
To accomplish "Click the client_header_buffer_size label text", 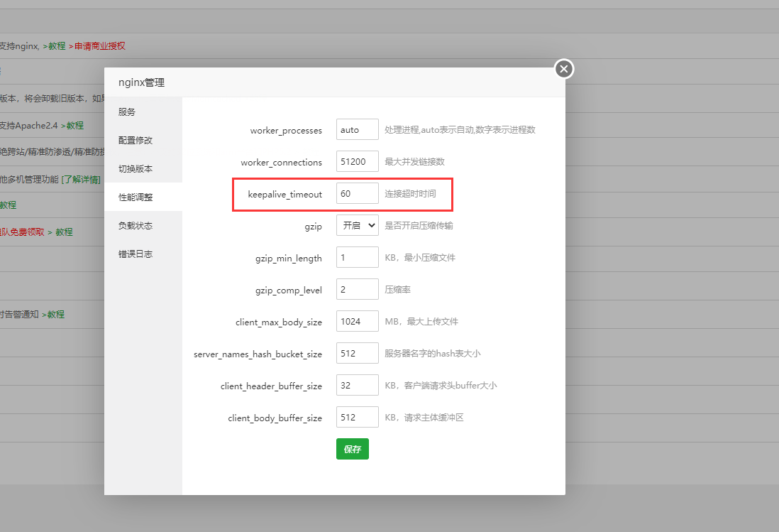I will click(x=271, y=386).
